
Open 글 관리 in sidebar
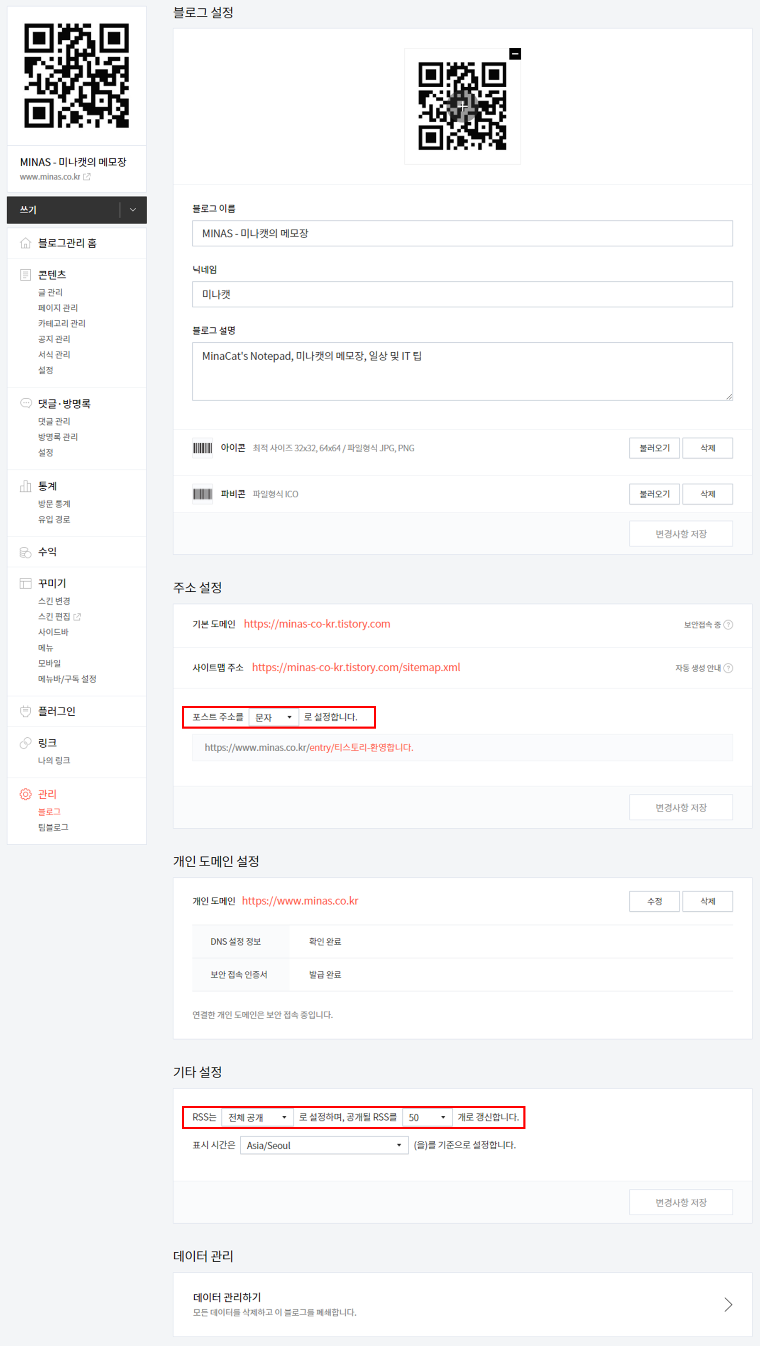coord(50,292)
